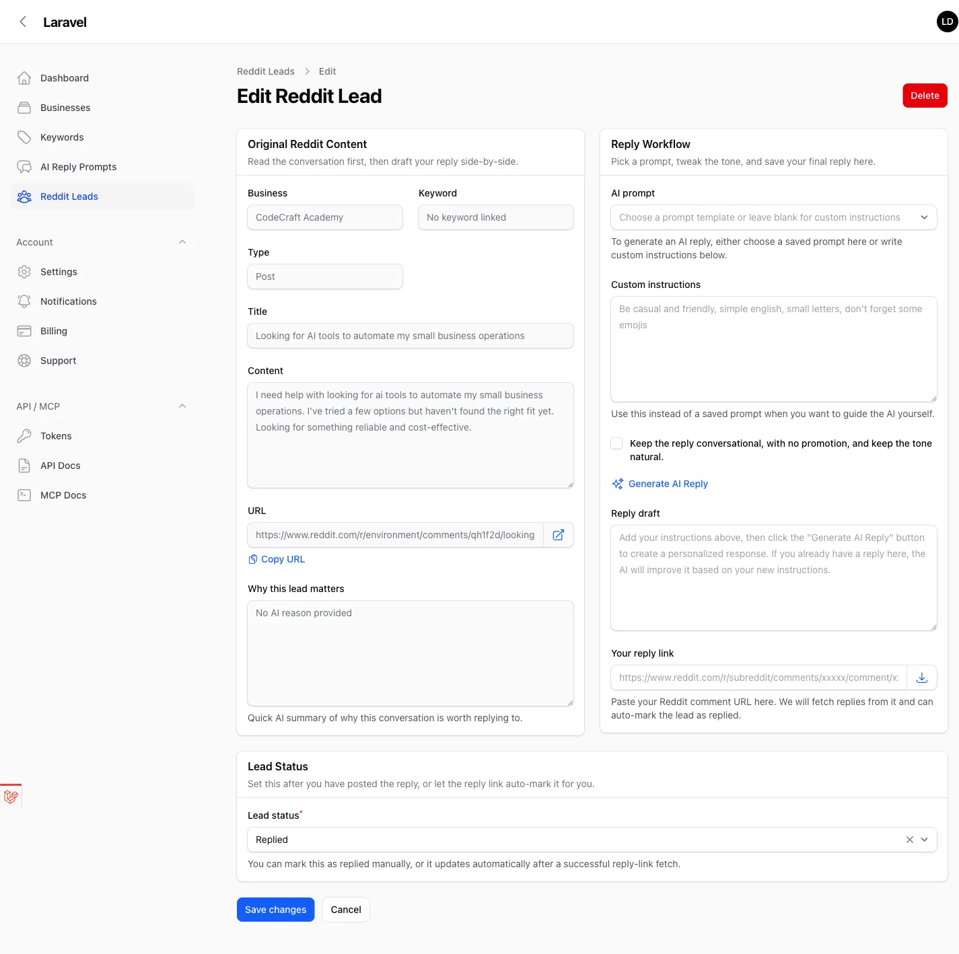This screenshot has height=954, width=959.
Task: Click the reply link fetch download icon
Action: point(922,677)
